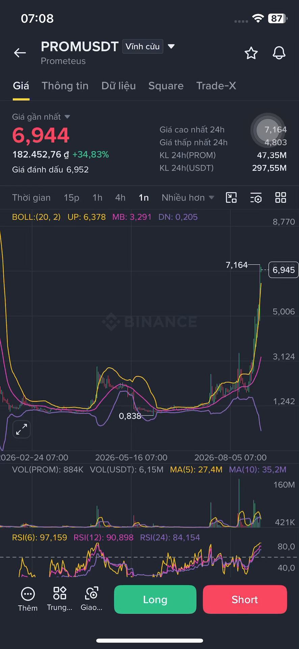Select the 1h timeframe
Viewport: 299px width, 649px height.
(x=98, y=198)
